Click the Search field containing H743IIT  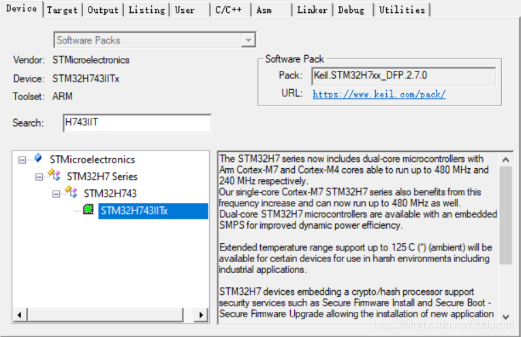click(x=137, y=123)
